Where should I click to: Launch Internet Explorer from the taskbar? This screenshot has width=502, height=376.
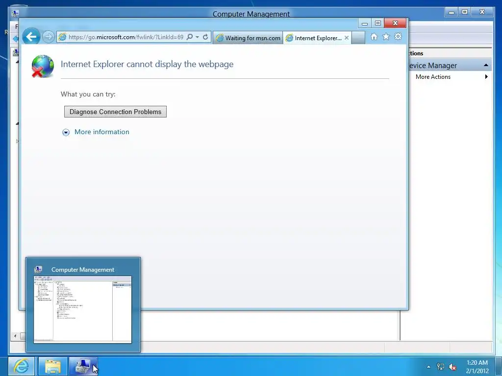click(x=21, y=366)
